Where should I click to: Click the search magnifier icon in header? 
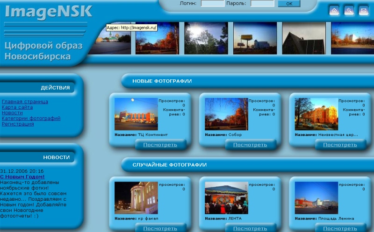point(349,10)
